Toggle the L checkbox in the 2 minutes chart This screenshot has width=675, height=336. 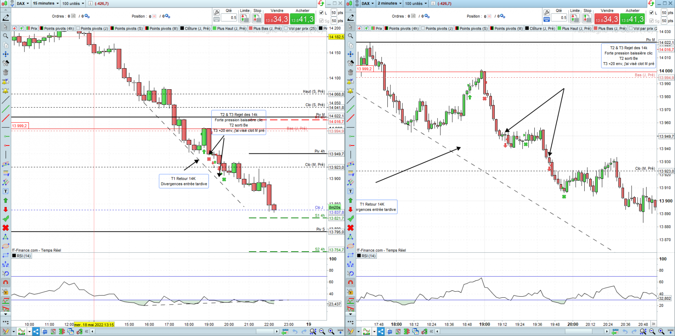(651, 13)
